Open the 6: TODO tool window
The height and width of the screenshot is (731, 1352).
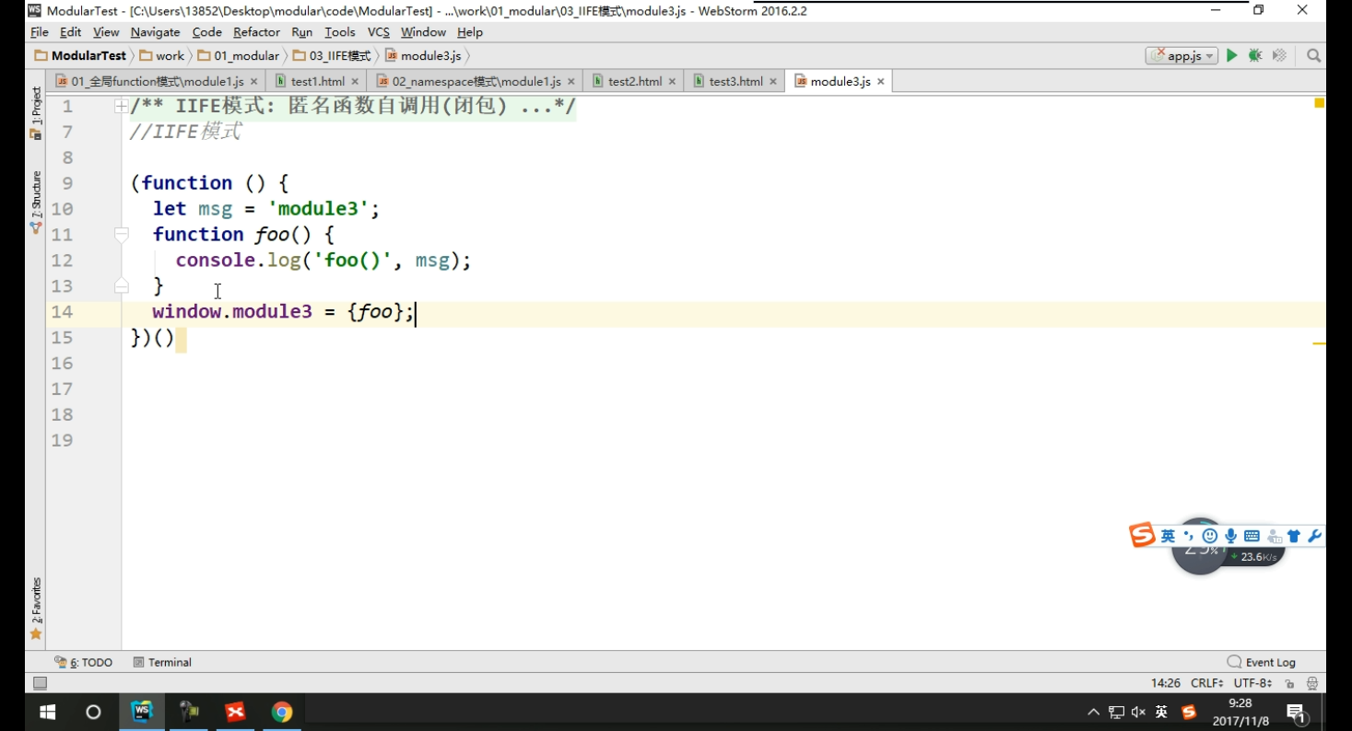83,662
